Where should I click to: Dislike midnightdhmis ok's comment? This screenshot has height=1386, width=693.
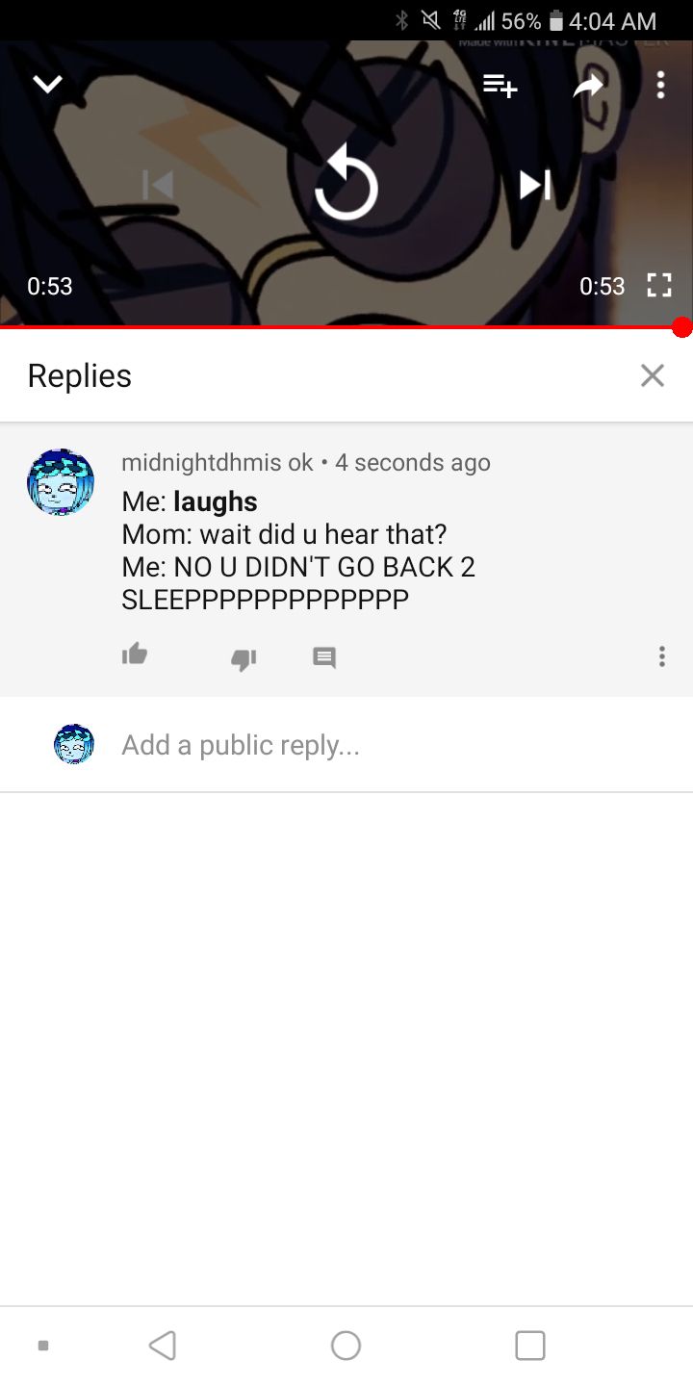coord(244,659)
